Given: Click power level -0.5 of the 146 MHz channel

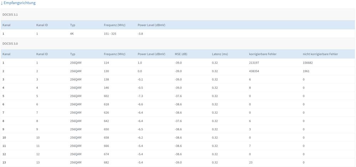Looking at the screenshot, I should [140, 88].
